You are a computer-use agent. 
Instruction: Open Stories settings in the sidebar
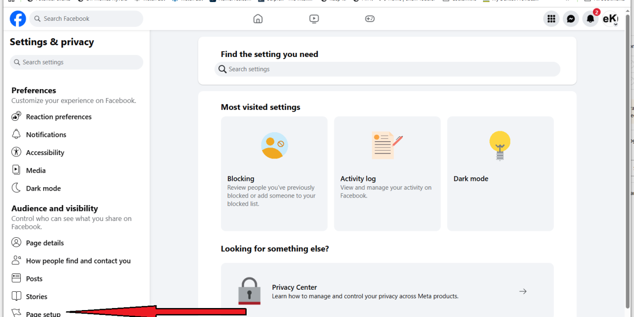pos(36,296)
